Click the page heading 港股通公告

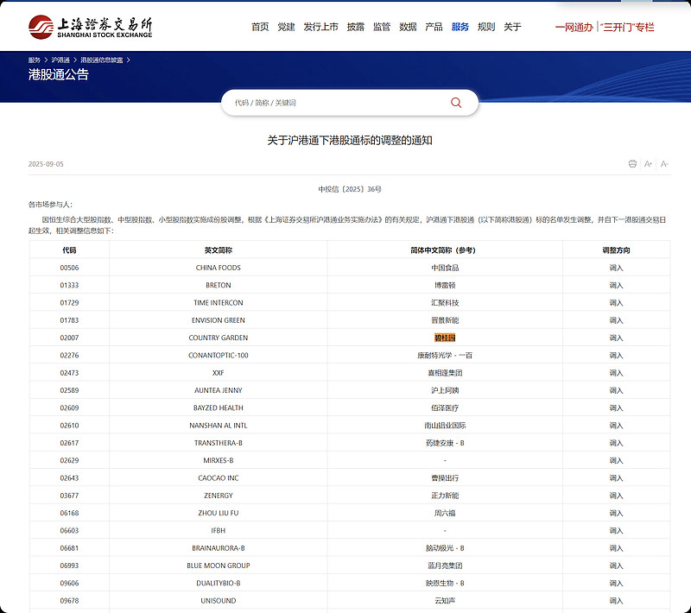click(58, 74)
